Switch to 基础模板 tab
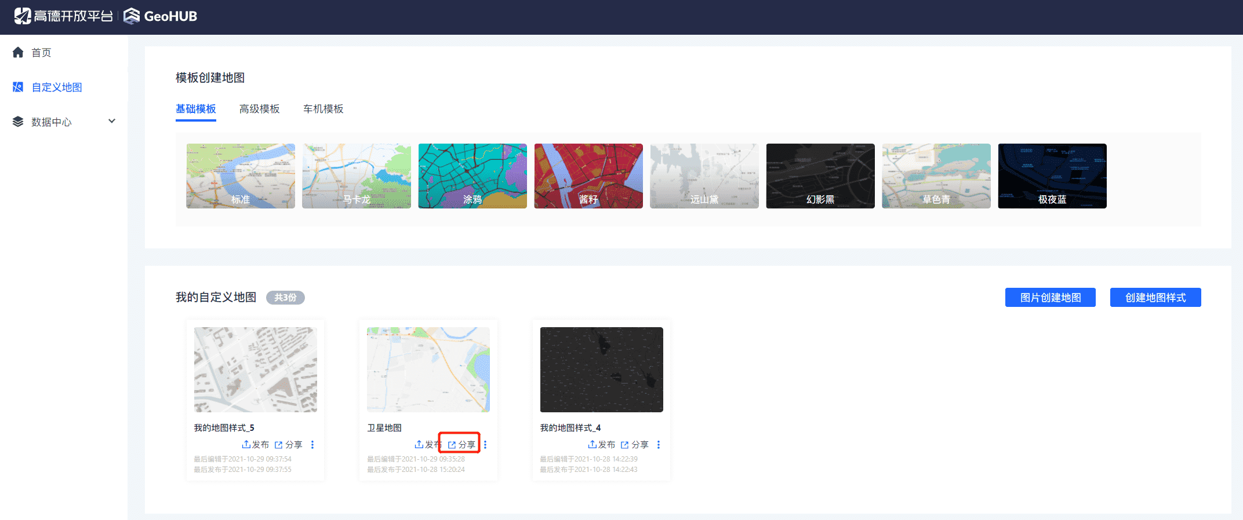Image resolution: width=1243 pixels, height=520 pixels. [x=196, y=109]
